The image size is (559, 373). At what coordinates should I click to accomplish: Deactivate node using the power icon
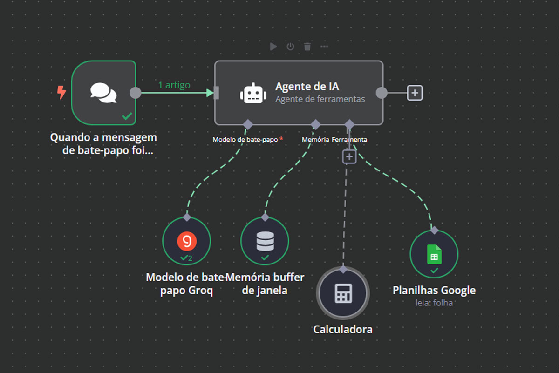[x=290, y=47]
